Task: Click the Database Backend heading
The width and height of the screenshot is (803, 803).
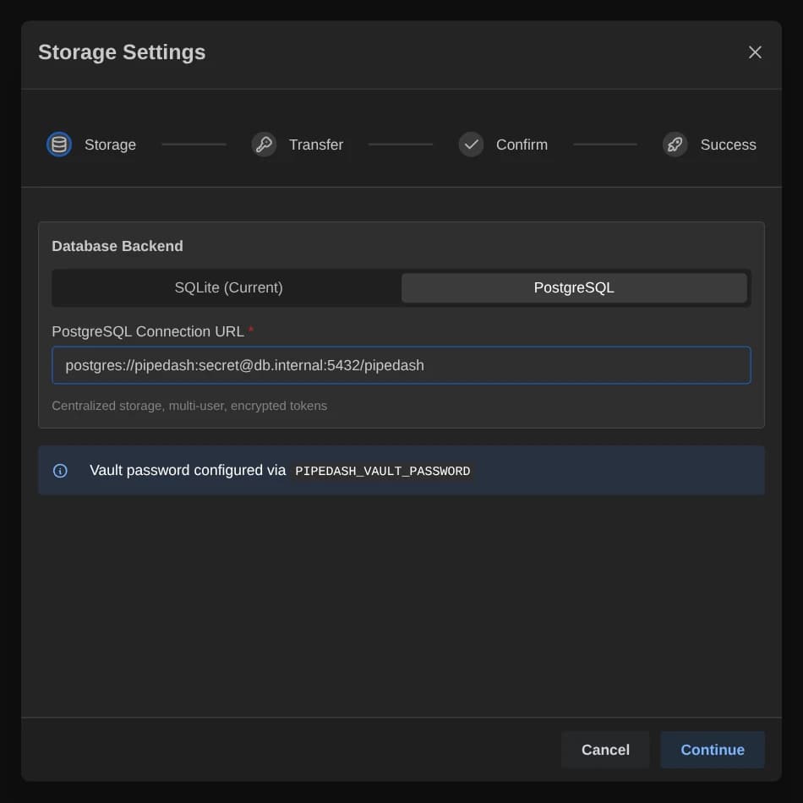Action: [x=117, y=246]
